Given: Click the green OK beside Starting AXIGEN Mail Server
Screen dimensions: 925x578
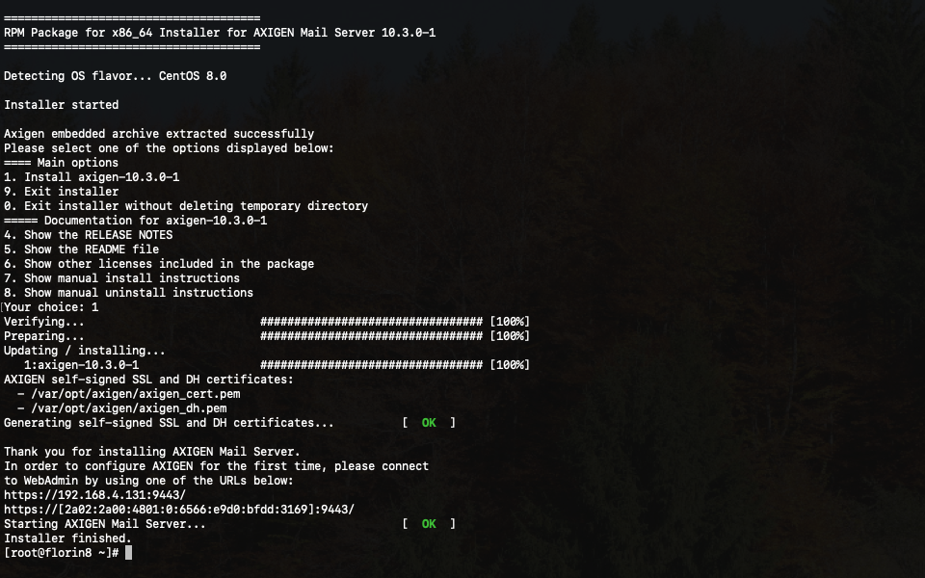Looking at the screenshot, I should tap(429, 524).
